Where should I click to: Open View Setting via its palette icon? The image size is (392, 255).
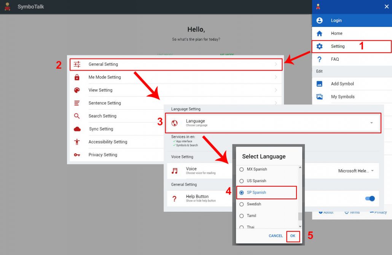coord(76,90)
